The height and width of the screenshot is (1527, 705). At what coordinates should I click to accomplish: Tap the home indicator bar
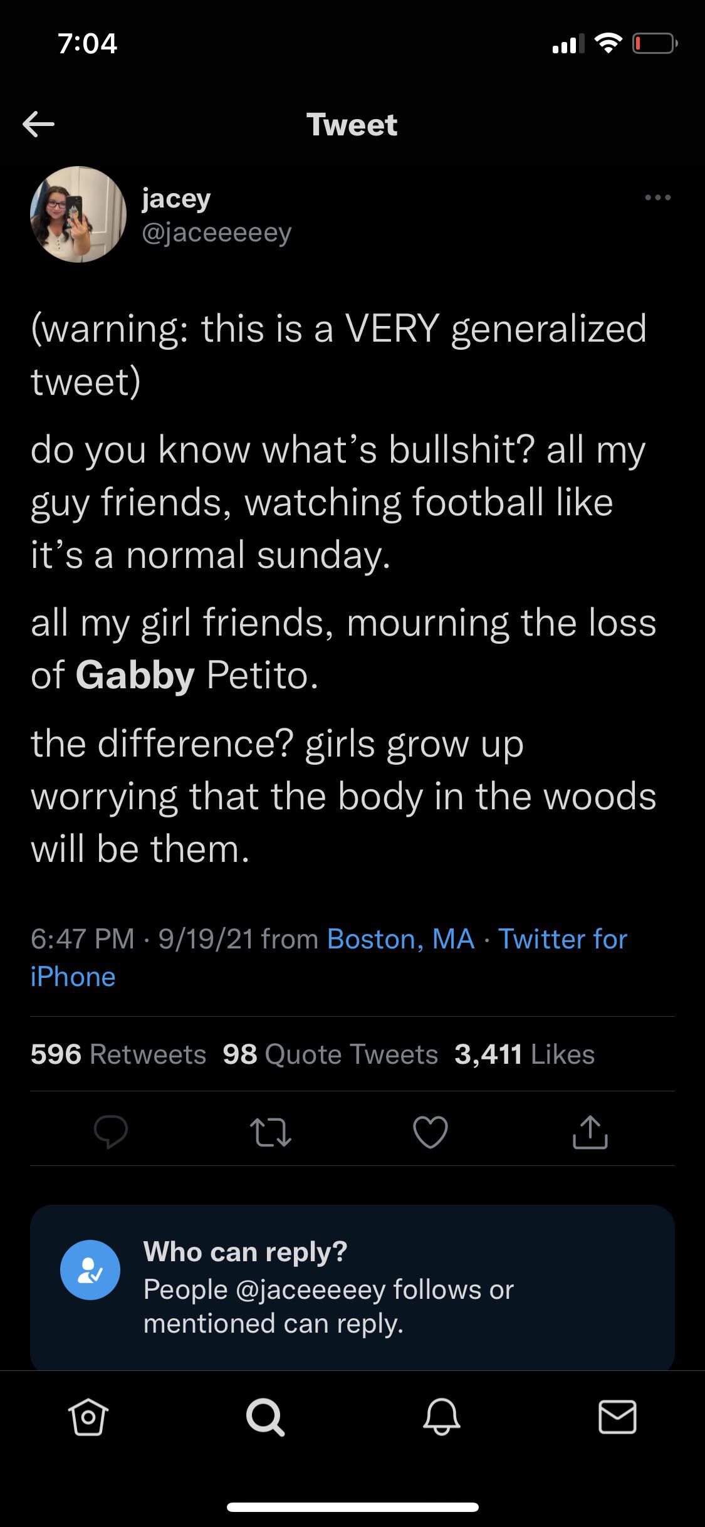pos(353,1507)
